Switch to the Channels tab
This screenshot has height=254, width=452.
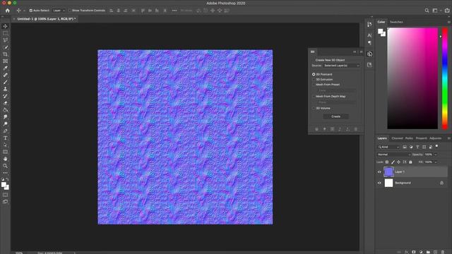tap(397, 138)
